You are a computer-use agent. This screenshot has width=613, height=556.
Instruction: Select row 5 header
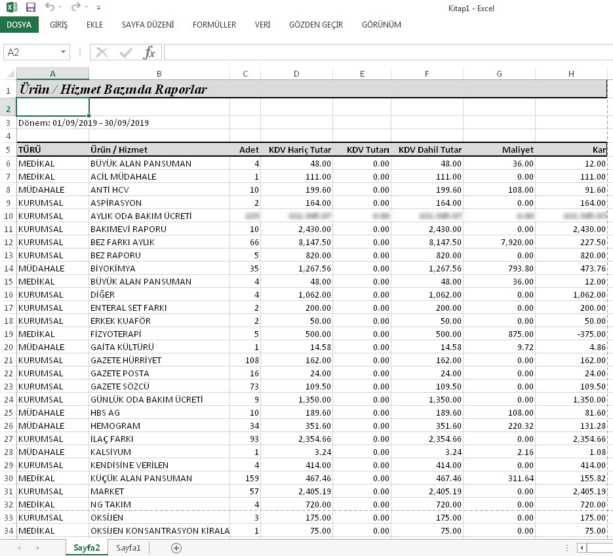click(9, 149)
